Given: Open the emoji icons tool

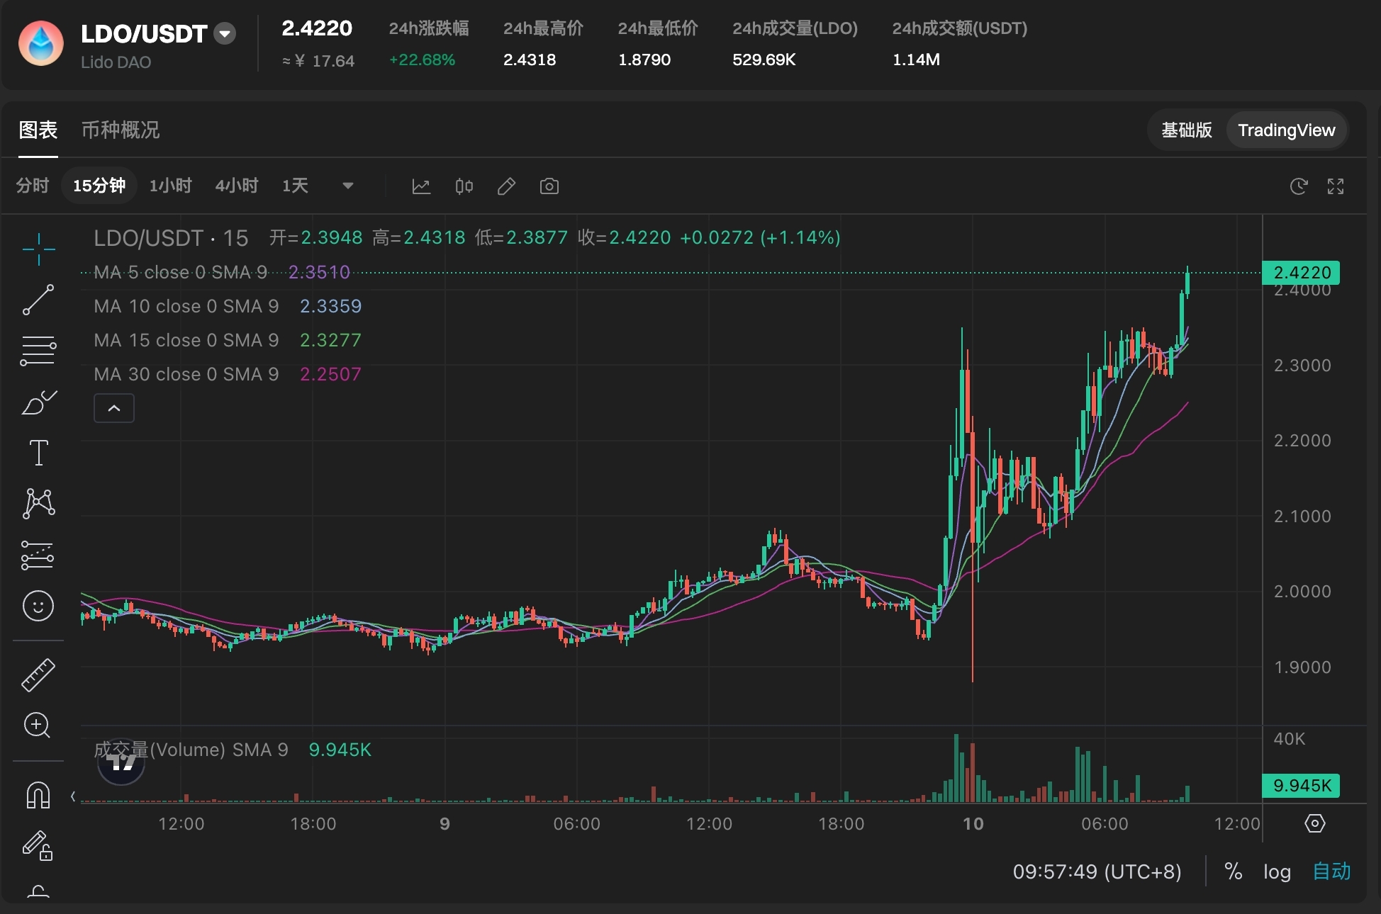Looking at the screenshot, I should pos(38,606).
